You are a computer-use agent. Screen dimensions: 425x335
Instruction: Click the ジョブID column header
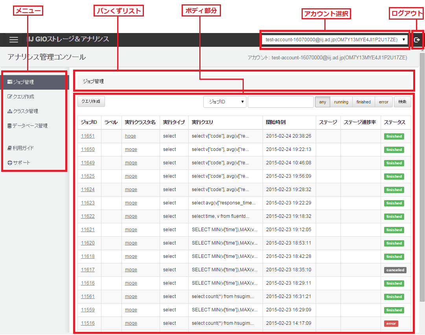click(89, 122)
